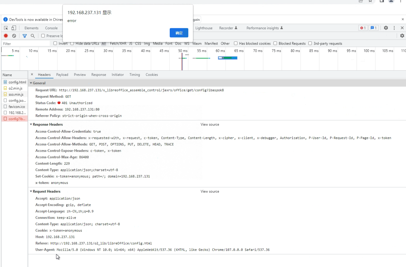Select the Headers tab
This screenshot has width=406, height=267.
(44, 75)
